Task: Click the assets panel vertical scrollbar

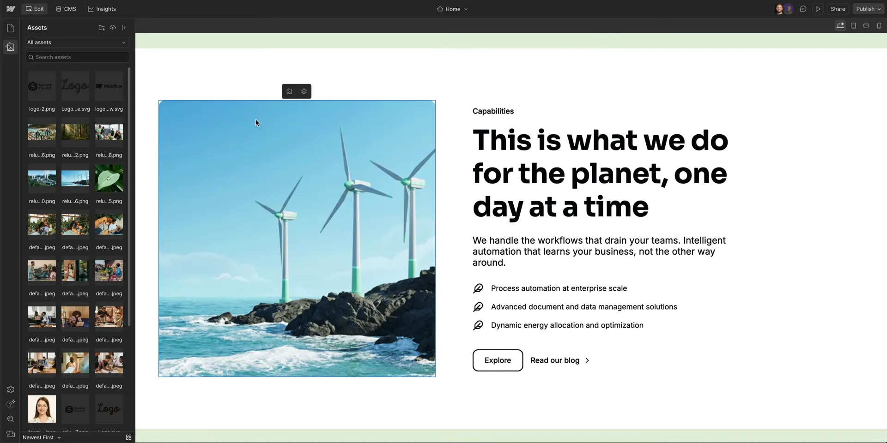Action: pos(129,197)
